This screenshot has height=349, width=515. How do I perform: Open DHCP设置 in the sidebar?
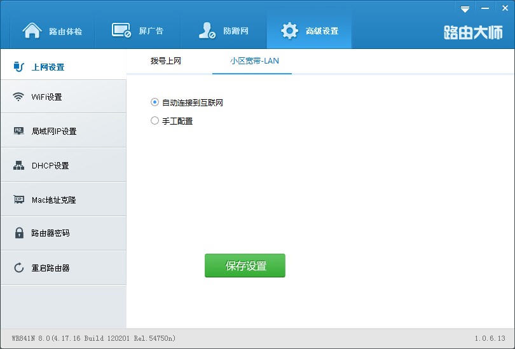64,165
